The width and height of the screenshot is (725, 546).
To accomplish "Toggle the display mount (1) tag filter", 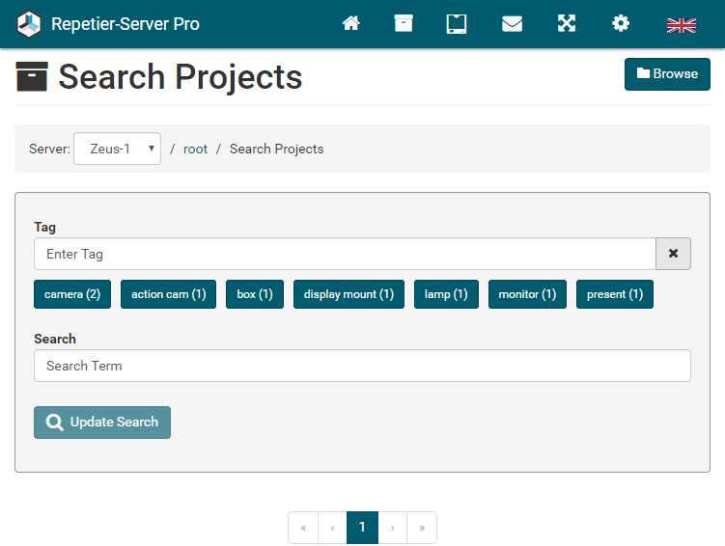I will (x=349, y=294).
